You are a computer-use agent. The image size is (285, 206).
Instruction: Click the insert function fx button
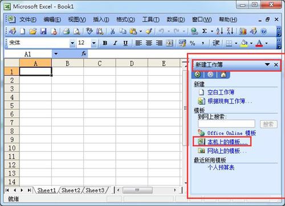coord(84,54)
